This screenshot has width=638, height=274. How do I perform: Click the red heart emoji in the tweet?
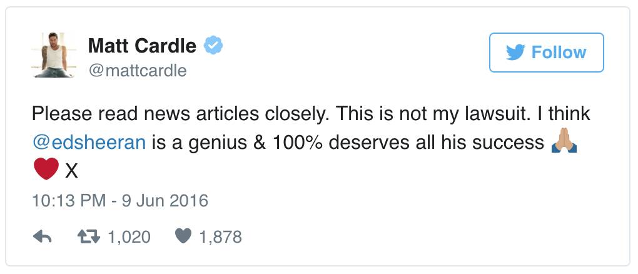[x=46, y=170]
